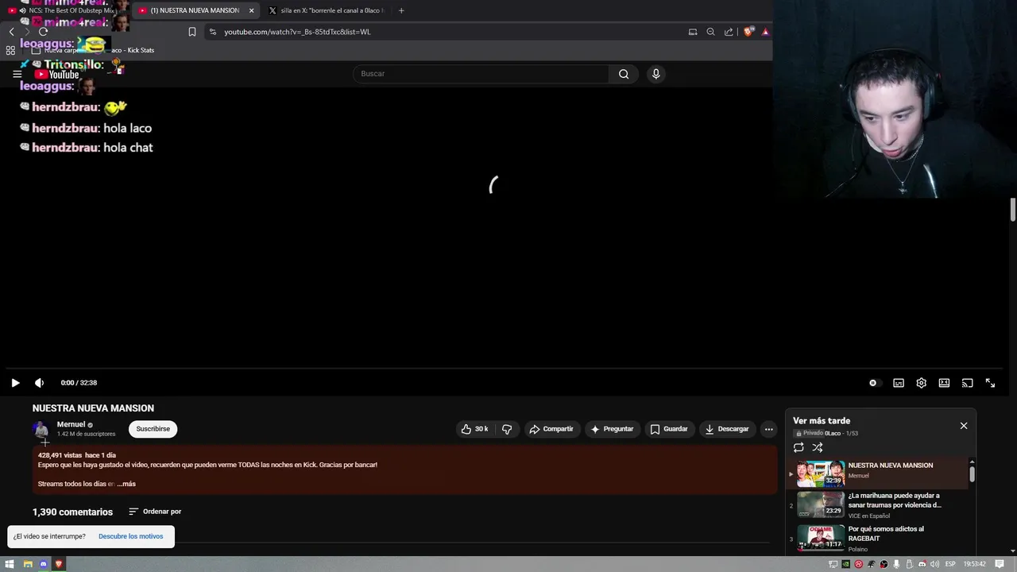Screen dimensions: 1017x572
Task: Open browser zoom-out magnifier icon
Action: coord(710,32)
